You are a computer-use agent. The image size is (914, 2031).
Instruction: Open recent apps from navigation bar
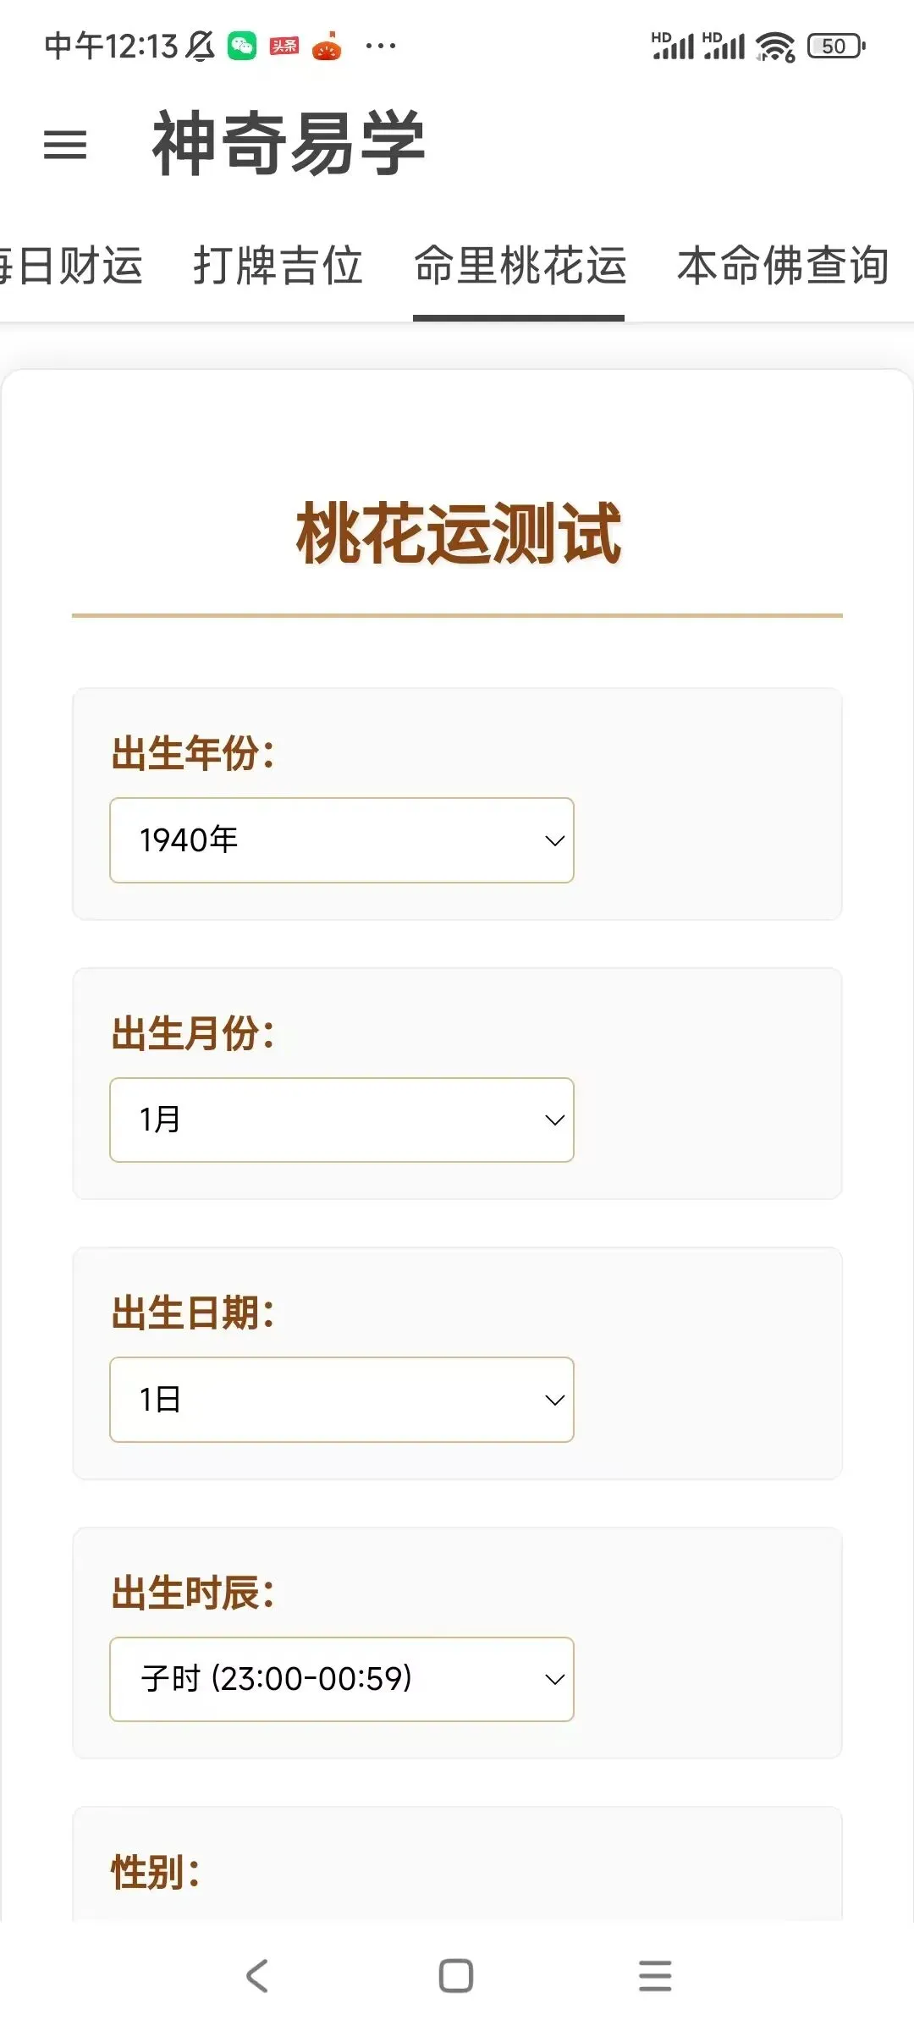point(655,1976)
